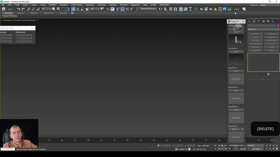Open the Animation menu
The height and width of the screenshot is (157, 280).
coord(63,5)
